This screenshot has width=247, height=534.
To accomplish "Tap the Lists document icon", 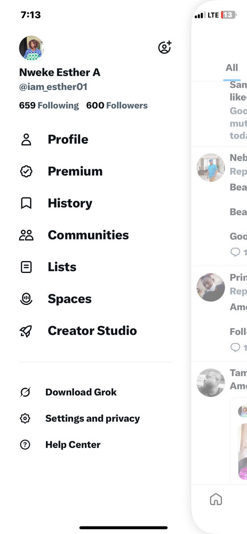I will (x=26, y=267).
